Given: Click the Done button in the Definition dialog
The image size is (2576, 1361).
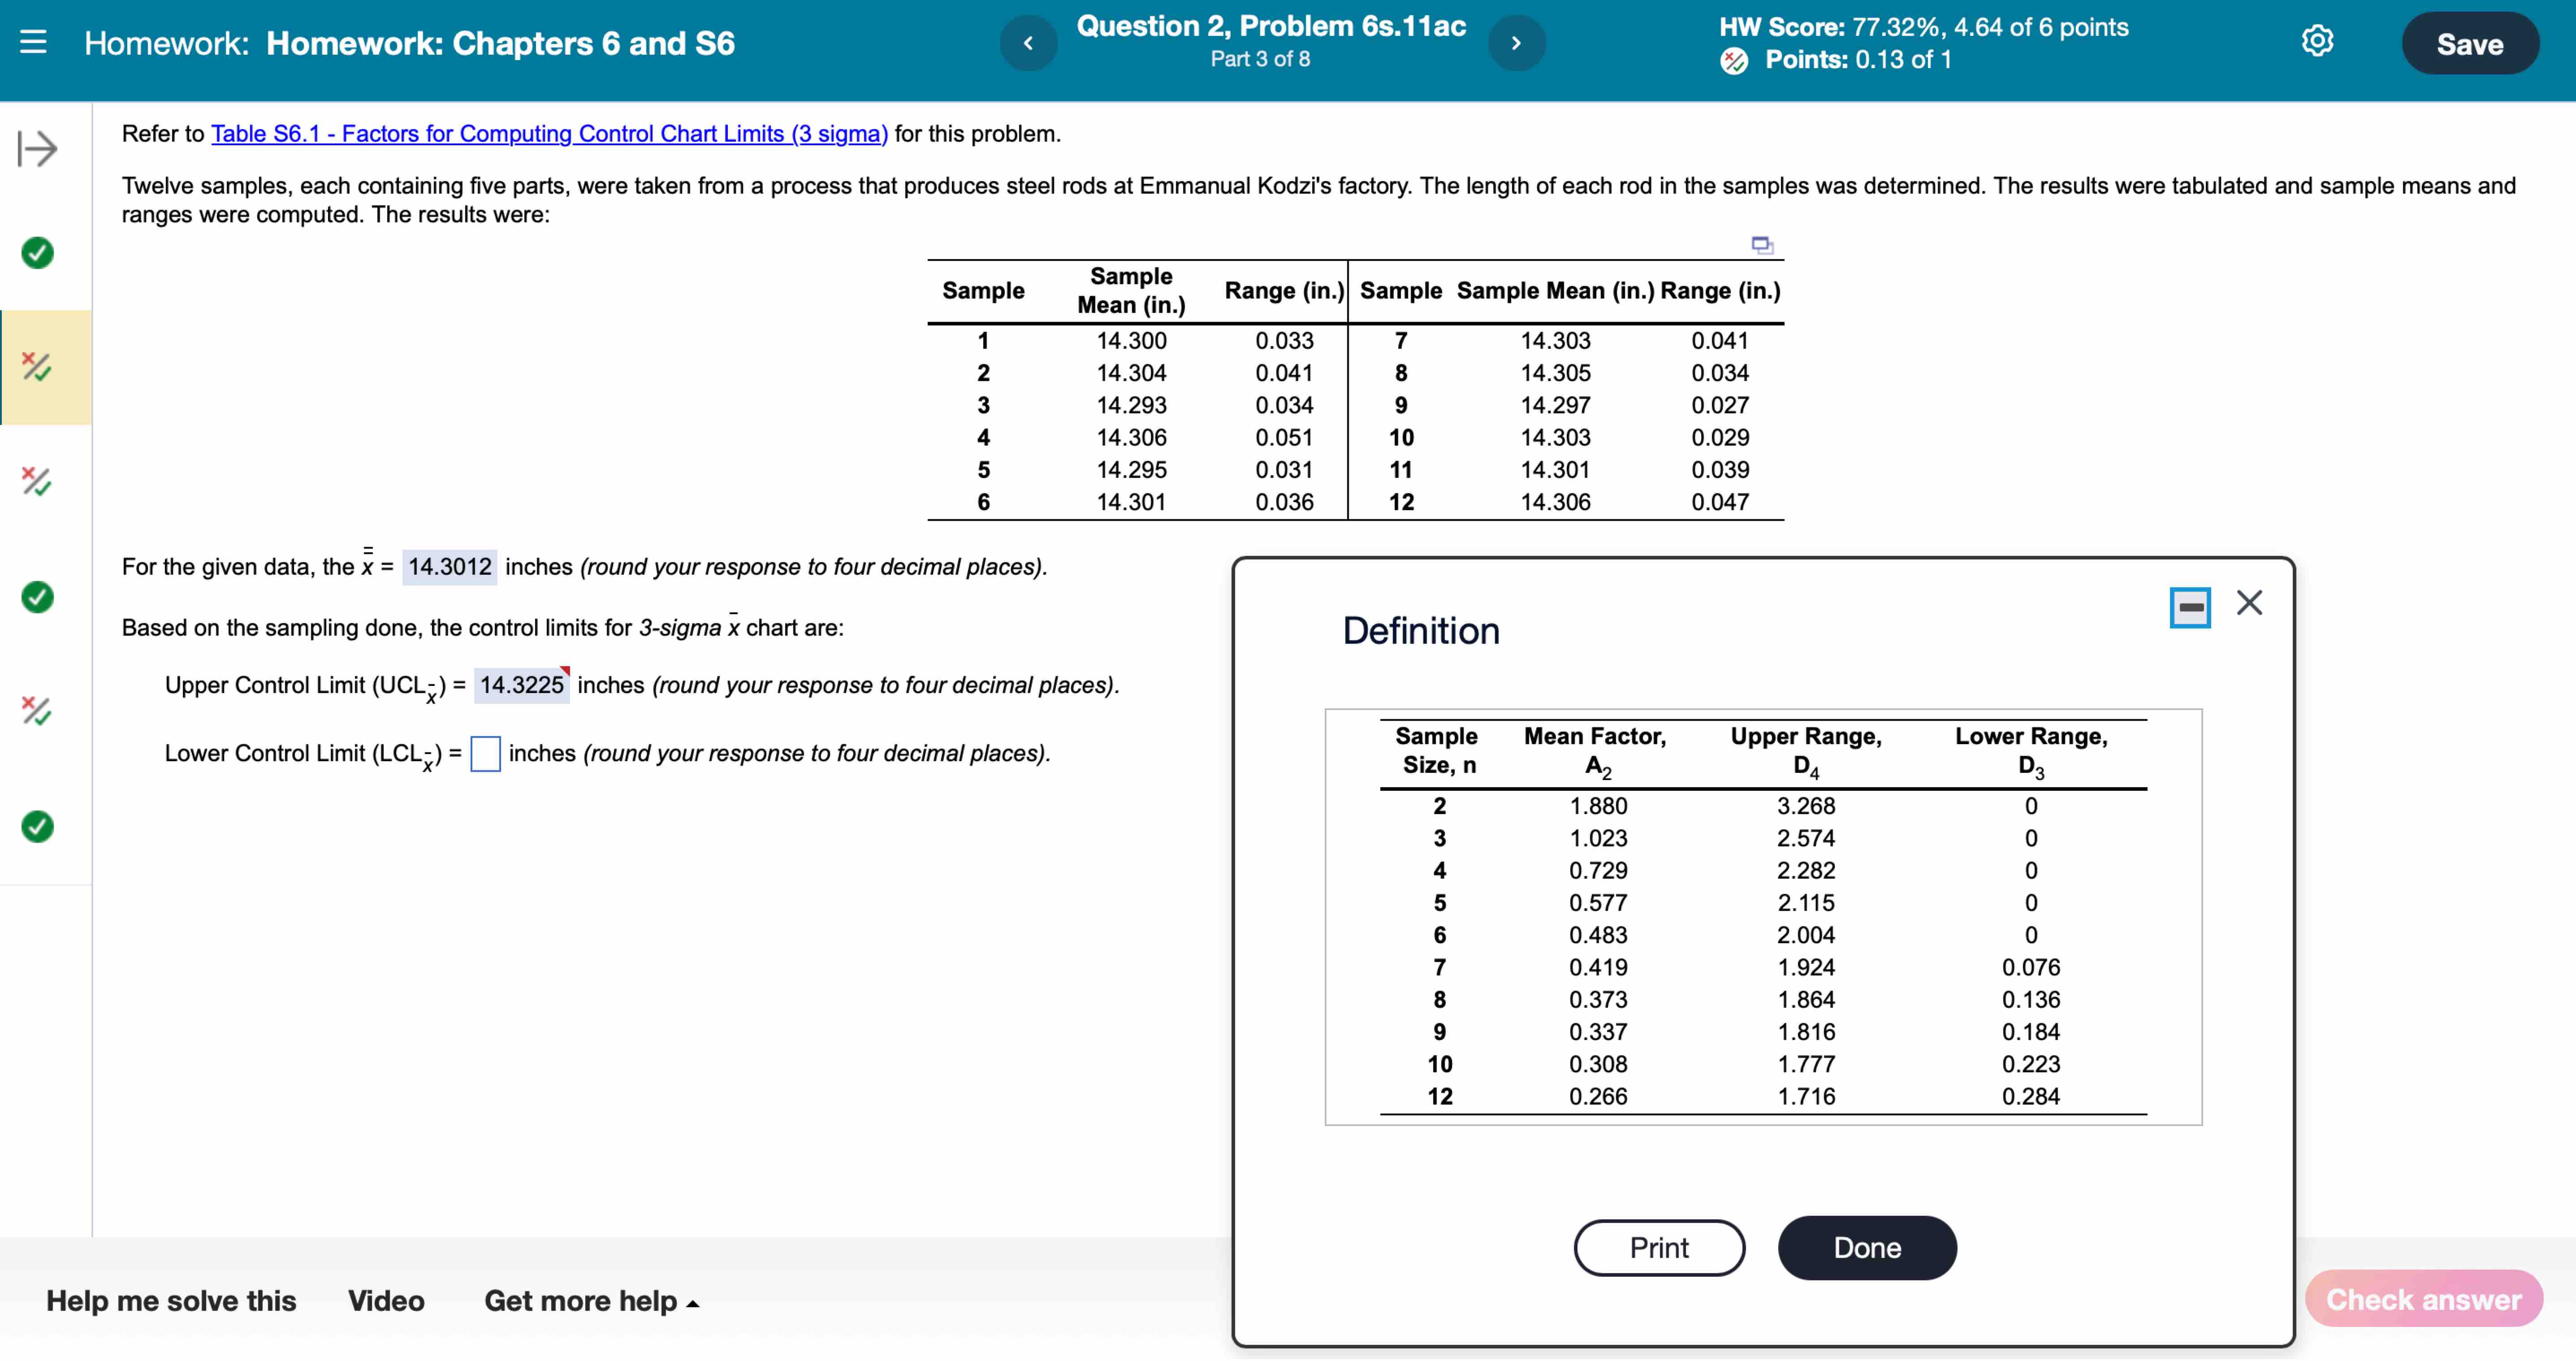Looking at the screenshot, I should (1866, 1247).
